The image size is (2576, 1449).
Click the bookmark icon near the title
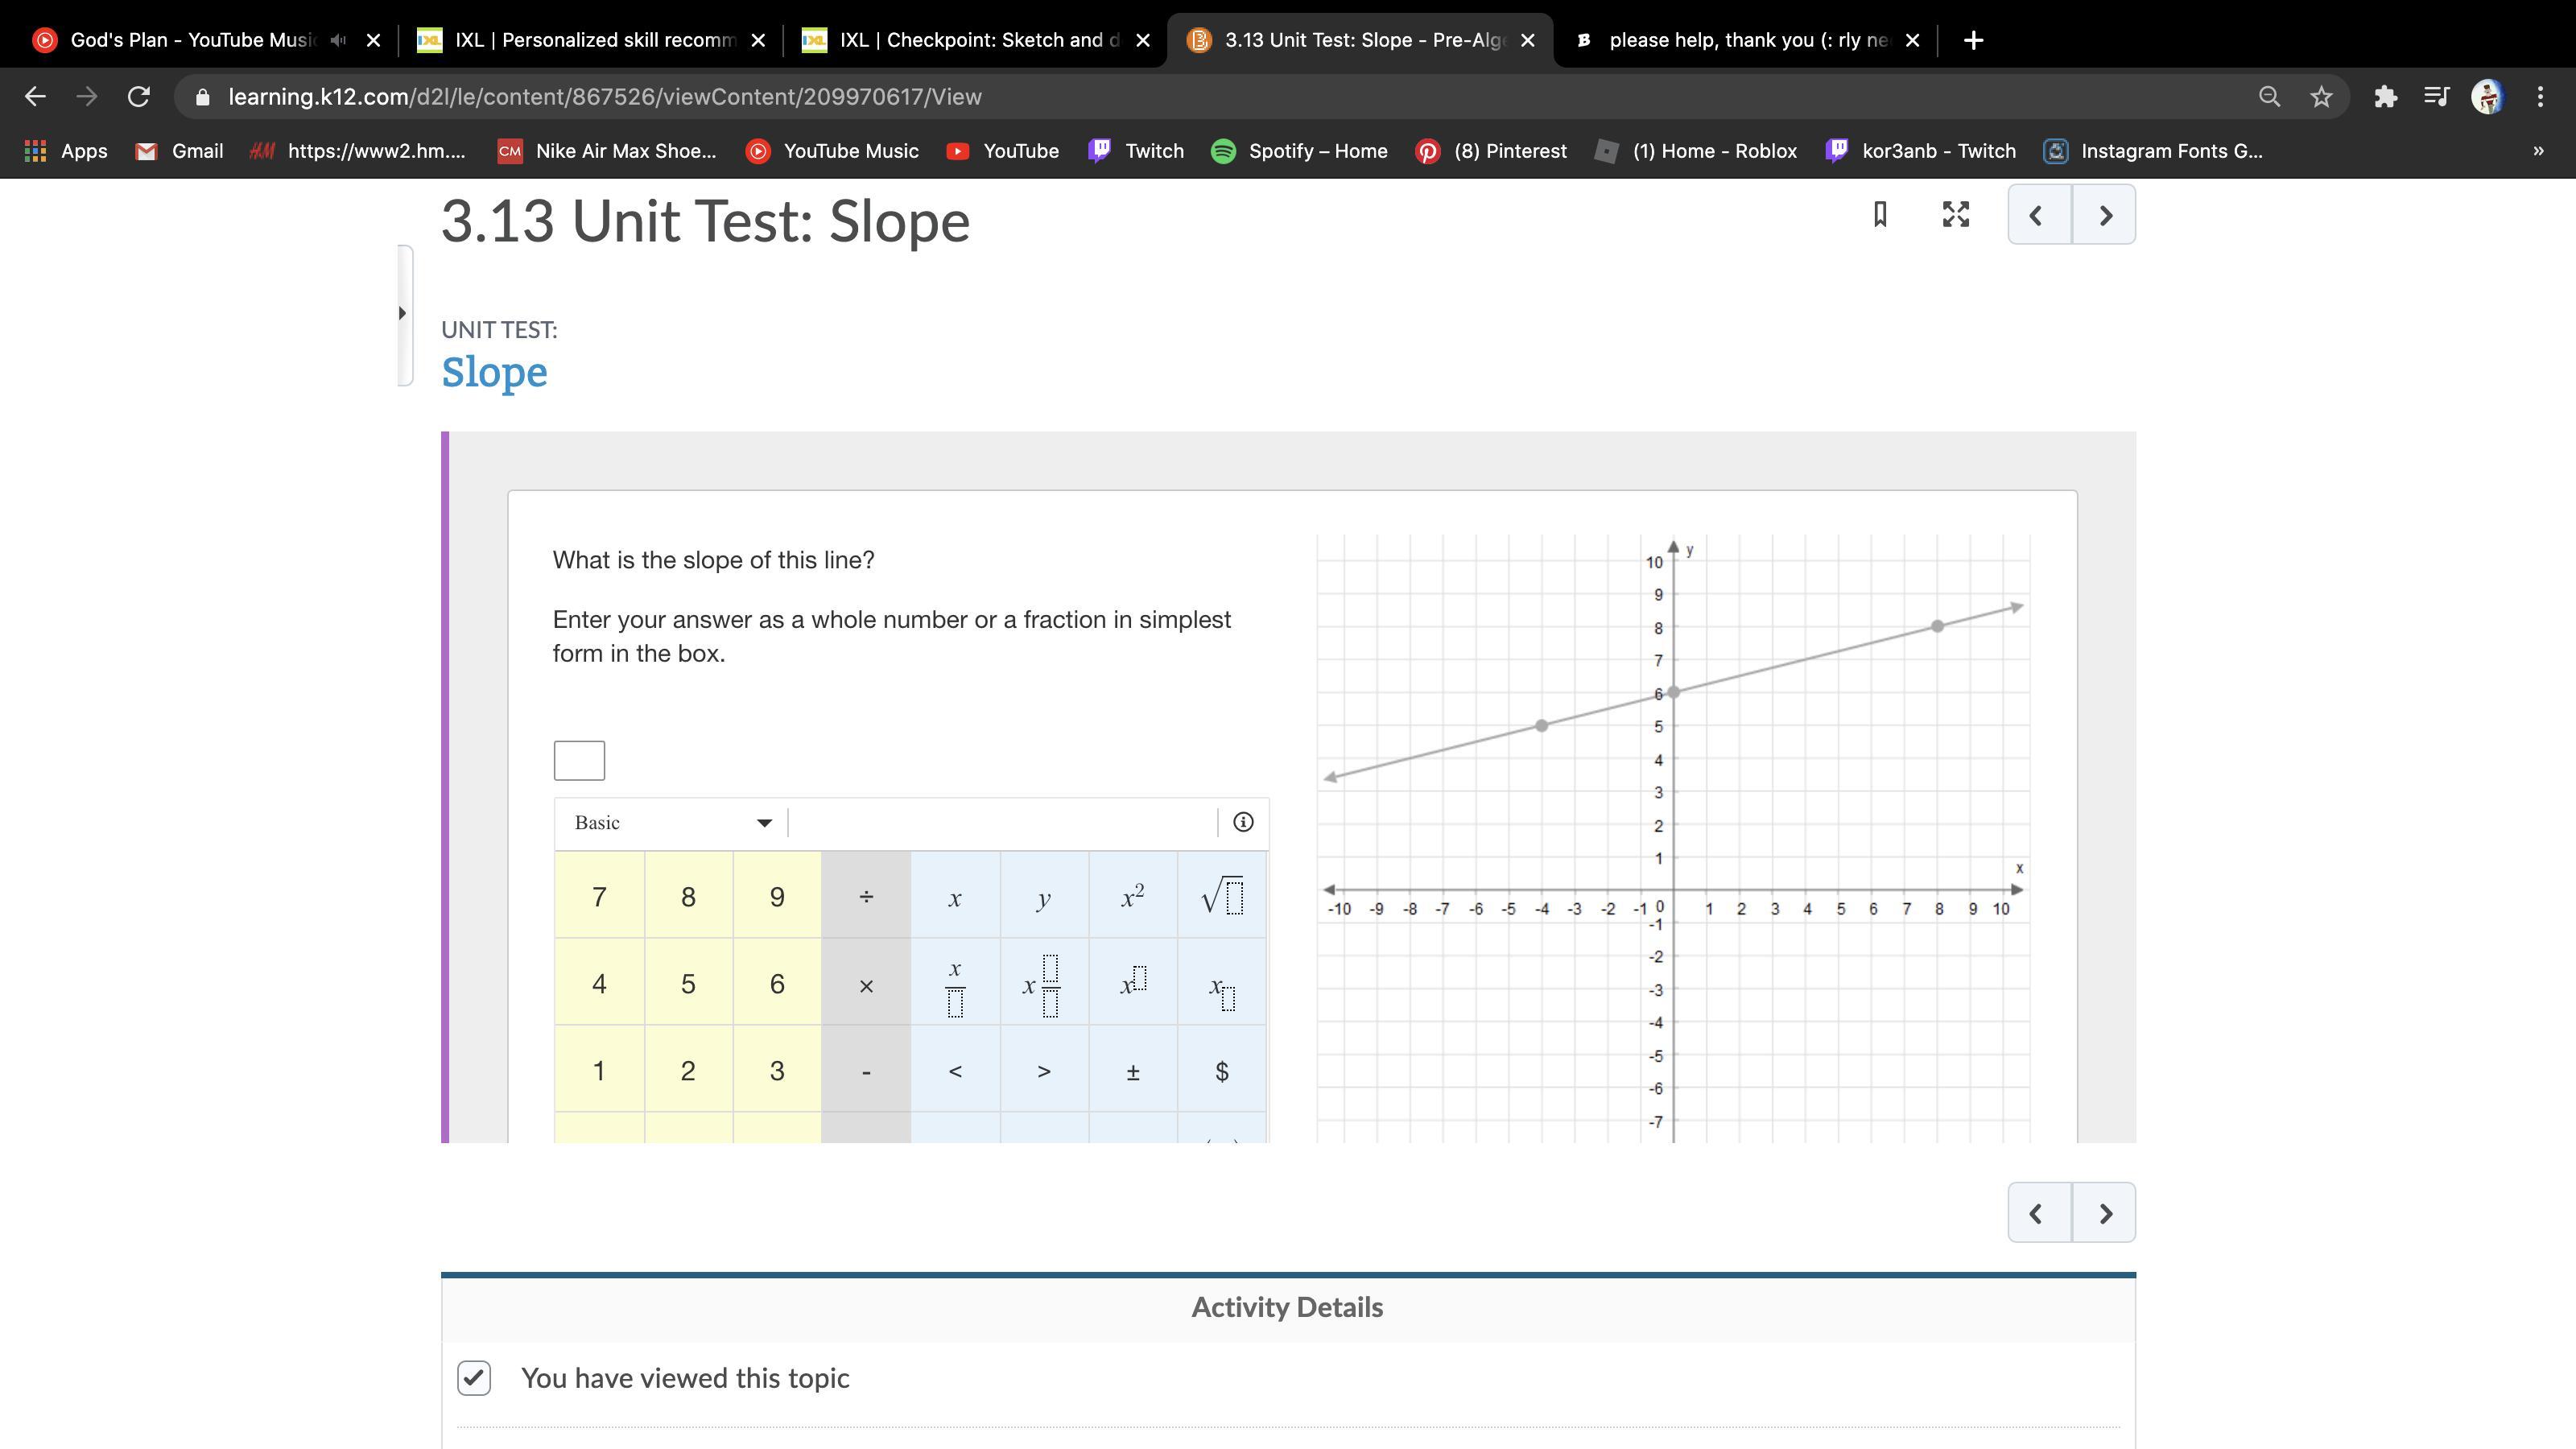coord(1879,214)
